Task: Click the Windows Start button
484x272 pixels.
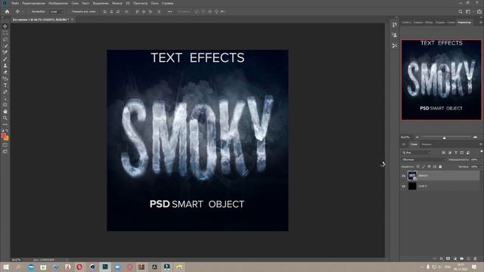Action: 6,267
